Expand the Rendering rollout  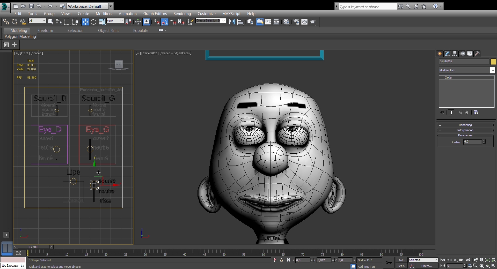[465, 125]
